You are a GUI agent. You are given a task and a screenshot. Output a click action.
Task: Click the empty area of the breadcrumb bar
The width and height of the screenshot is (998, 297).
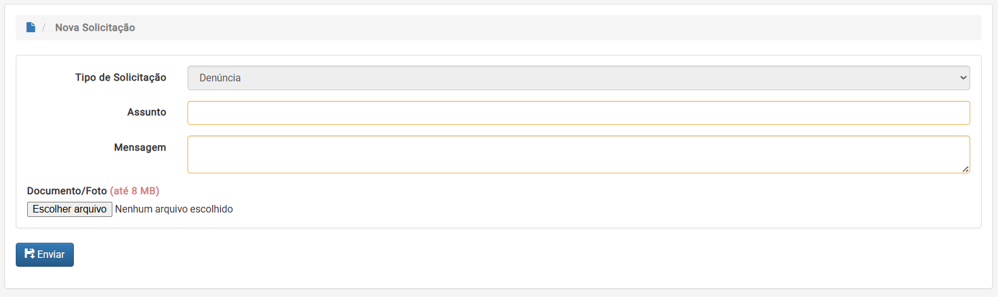pyautogui.click(x=555, y=28)
